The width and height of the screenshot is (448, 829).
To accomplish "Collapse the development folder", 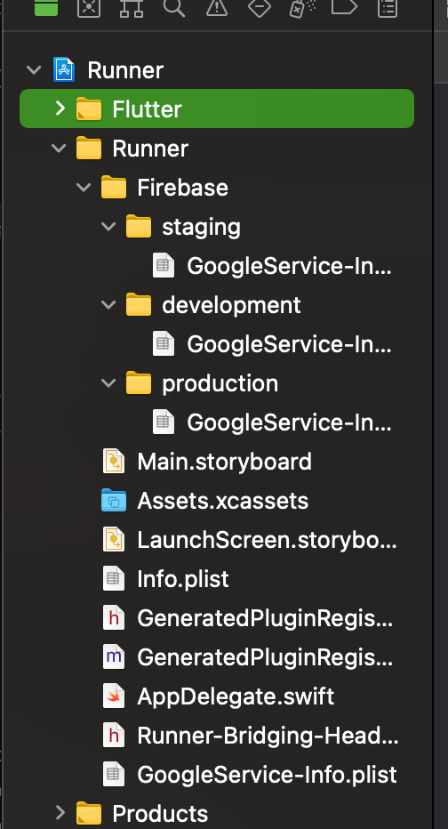I will click(108, 304).
